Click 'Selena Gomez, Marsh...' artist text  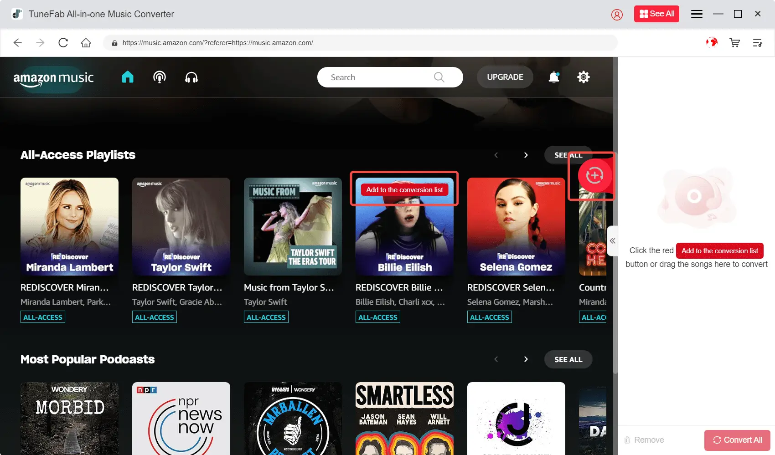[510, 302]
